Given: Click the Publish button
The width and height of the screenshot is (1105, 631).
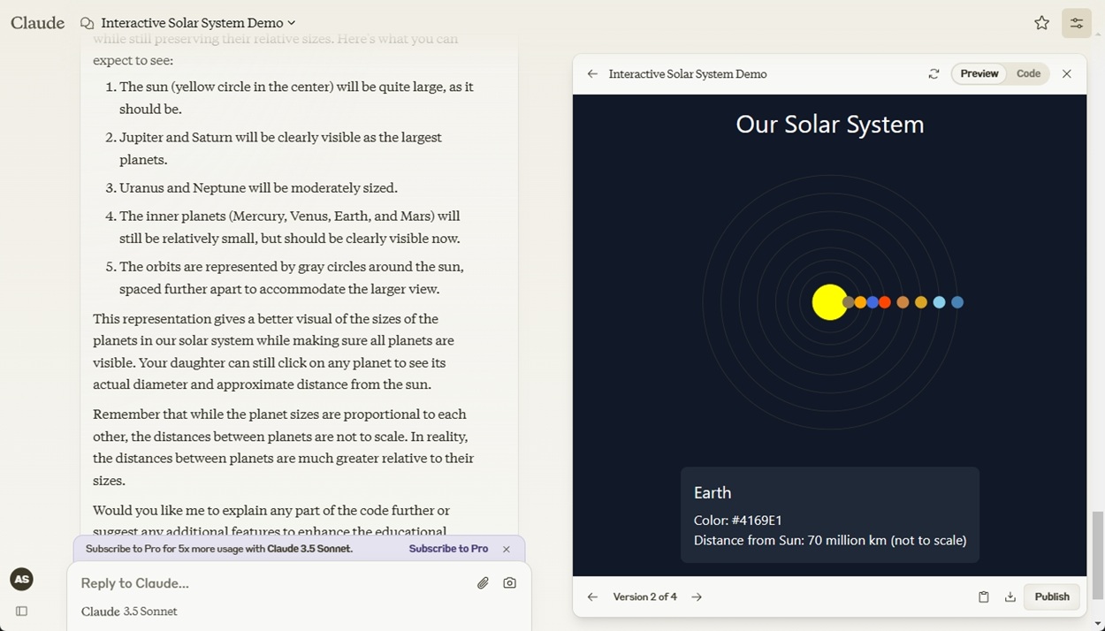Looking at the screenshot, I should 1051,597.
